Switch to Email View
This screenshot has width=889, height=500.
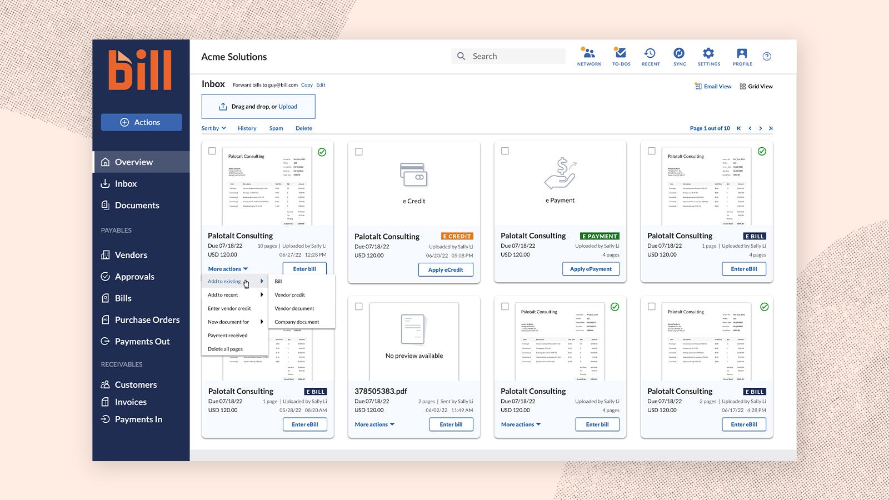click(x=713, y=86)
